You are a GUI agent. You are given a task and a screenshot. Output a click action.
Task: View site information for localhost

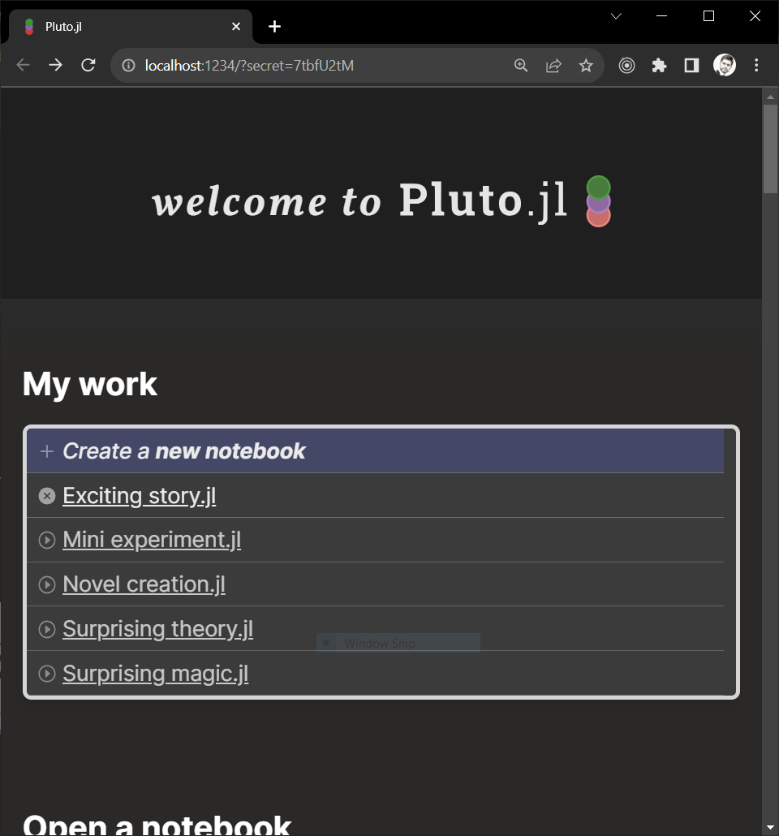coord(128,66)
